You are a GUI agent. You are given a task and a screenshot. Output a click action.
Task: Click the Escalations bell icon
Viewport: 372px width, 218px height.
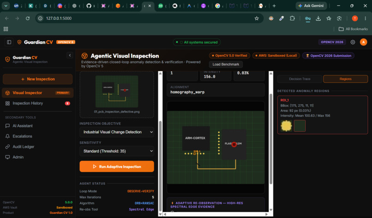[x=7, y=136]
